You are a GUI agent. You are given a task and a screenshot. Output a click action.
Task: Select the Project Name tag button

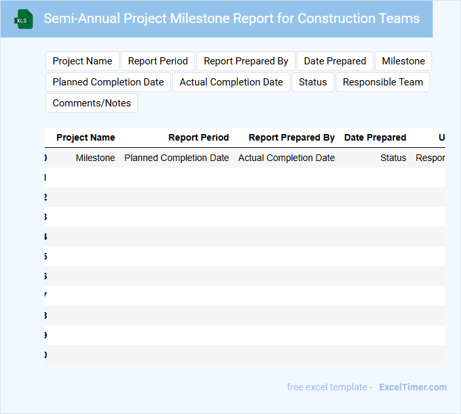point(82,61)
